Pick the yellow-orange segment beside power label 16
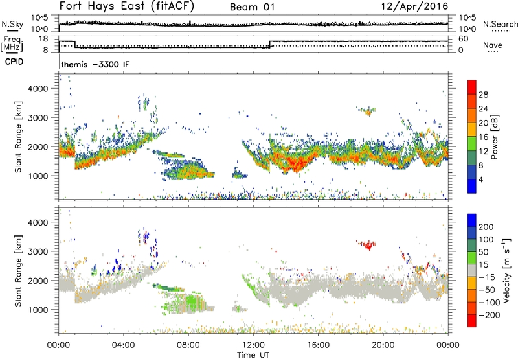The width and height of the screenshot is (518, 359). [x=472, y=130]
